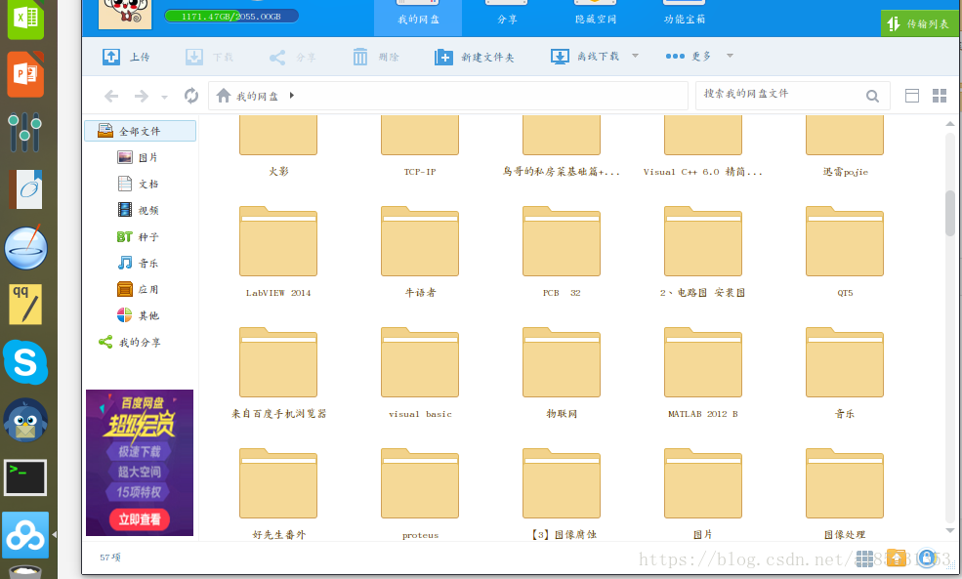Open the presentation app dock icon

point(25,74)
